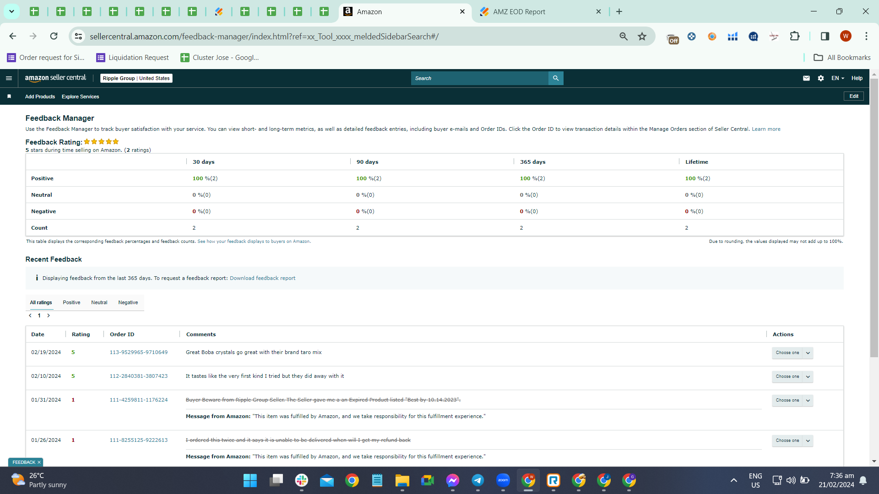Screen dimensions: 879x494
Task: Open the EN language dropdown
Action: point(838,78)
